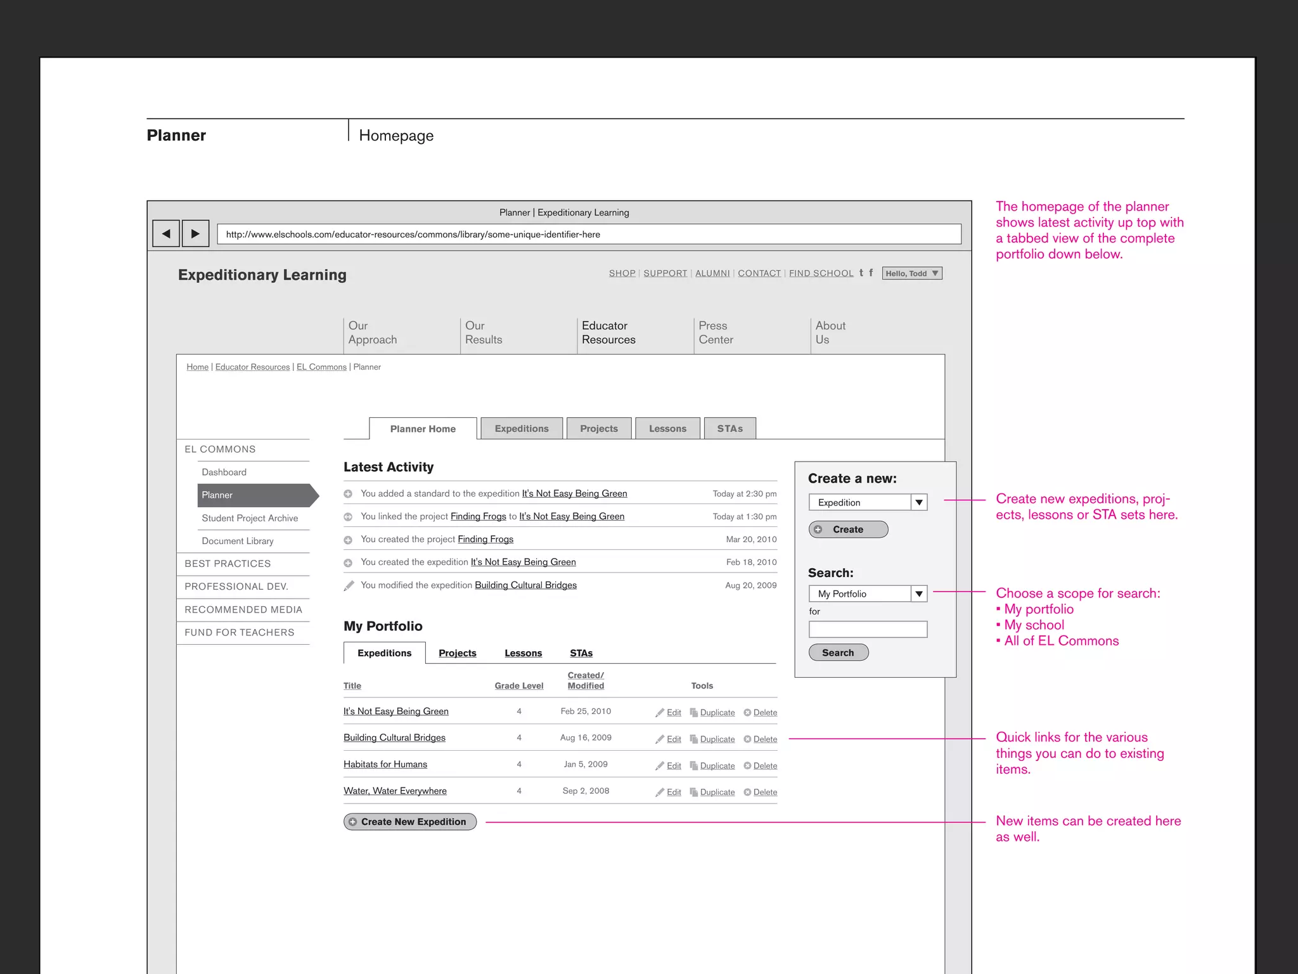
Task: Sort table by Grade Level column header
Action: click(x=519, y=686)
